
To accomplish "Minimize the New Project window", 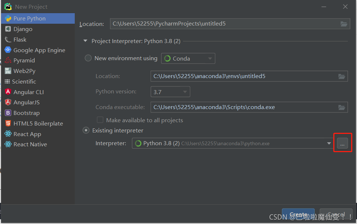I will pyautogui.click(x=324, y=7).
